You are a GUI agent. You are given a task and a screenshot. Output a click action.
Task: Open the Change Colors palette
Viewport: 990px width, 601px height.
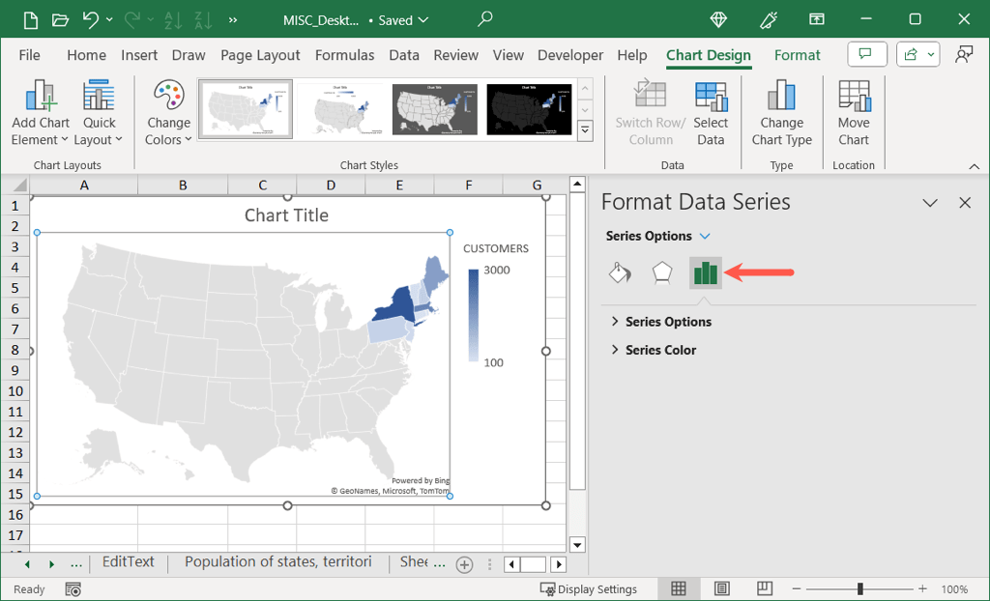pyautogui.click(x=168, y=113)
